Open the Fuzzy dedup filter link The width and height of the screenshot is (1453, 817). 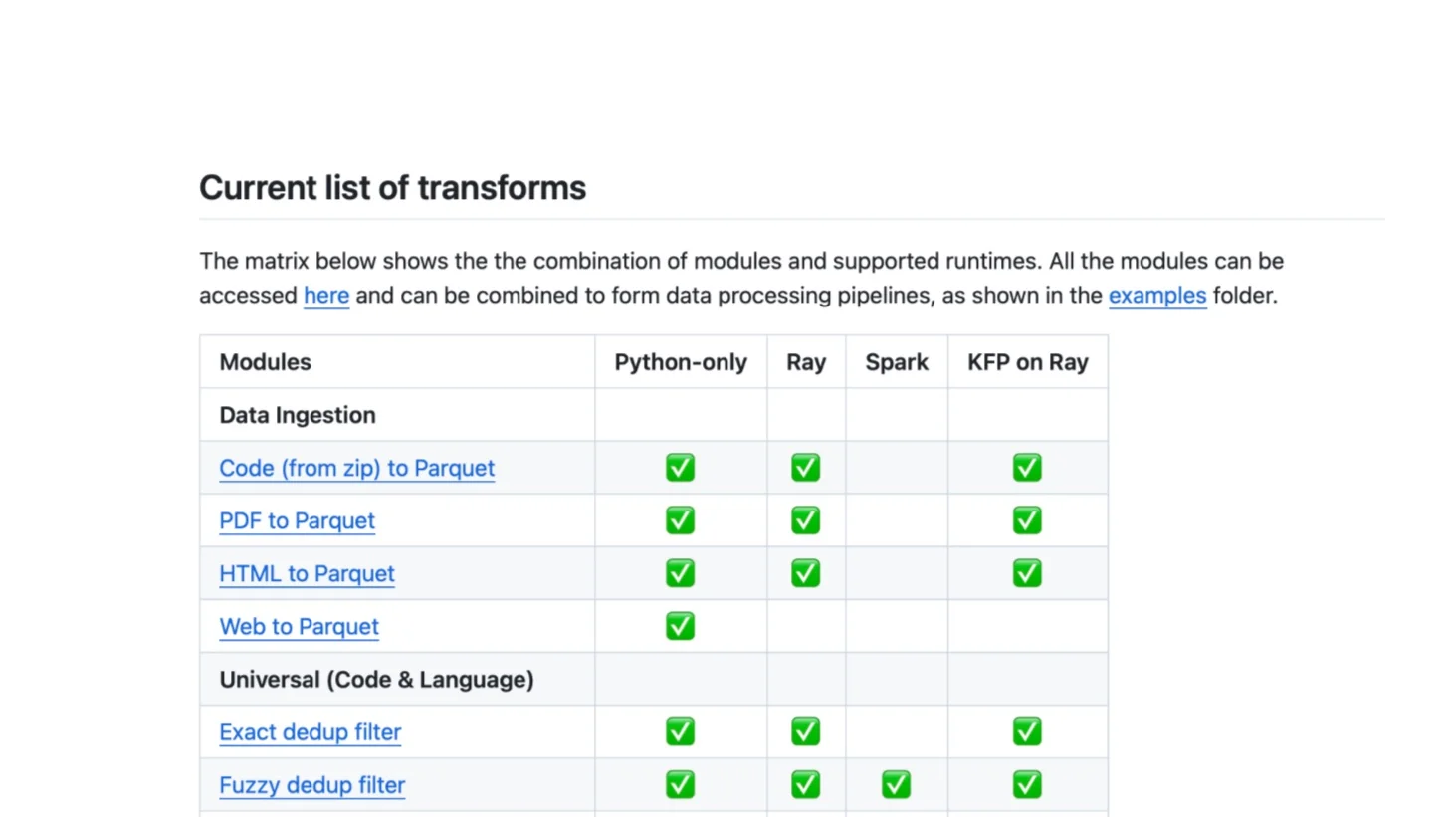pyautogui.click(x=311, y=785)
